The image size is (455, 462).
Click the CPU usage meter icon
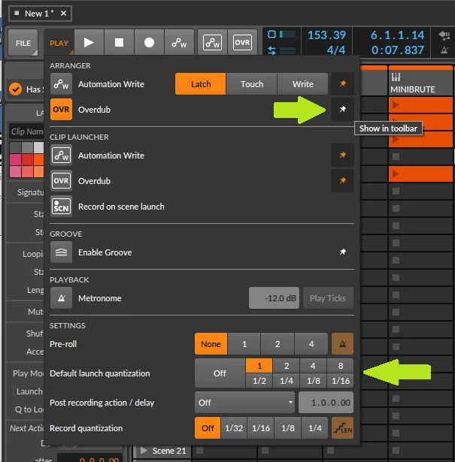tap(271, 35)
